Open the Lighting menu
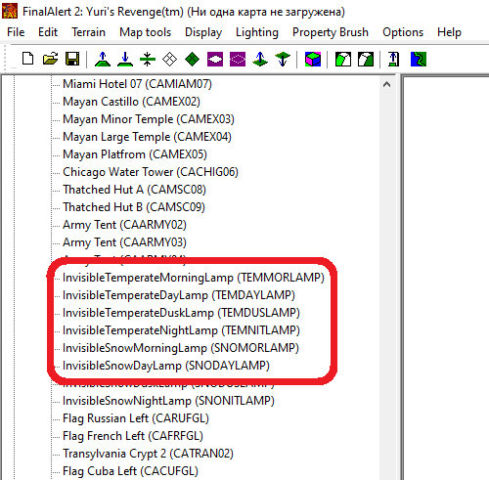The height and width of the screenshot is (480, 489). pyautogui.click(x=257, y=32)
